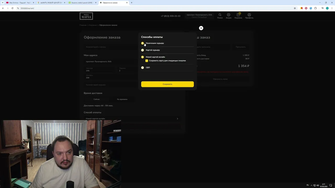Select Наличными курьеру payment option
Screen dimensions: 335x188
[x=142, y=43]
